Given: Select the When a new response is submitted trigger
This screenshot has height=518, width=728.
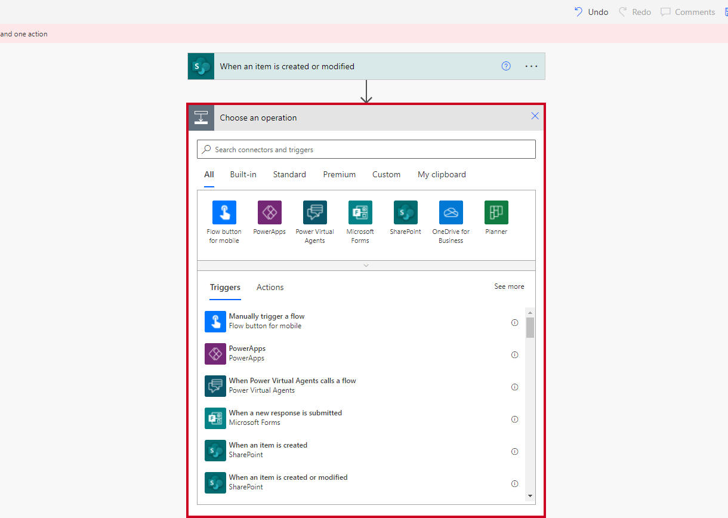Looking at the screenshot, I should pos(364,418).
